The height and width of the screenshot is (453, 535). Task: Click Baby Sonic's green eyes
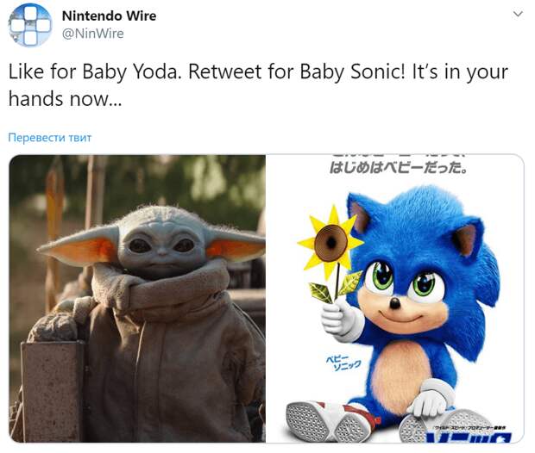403,282
